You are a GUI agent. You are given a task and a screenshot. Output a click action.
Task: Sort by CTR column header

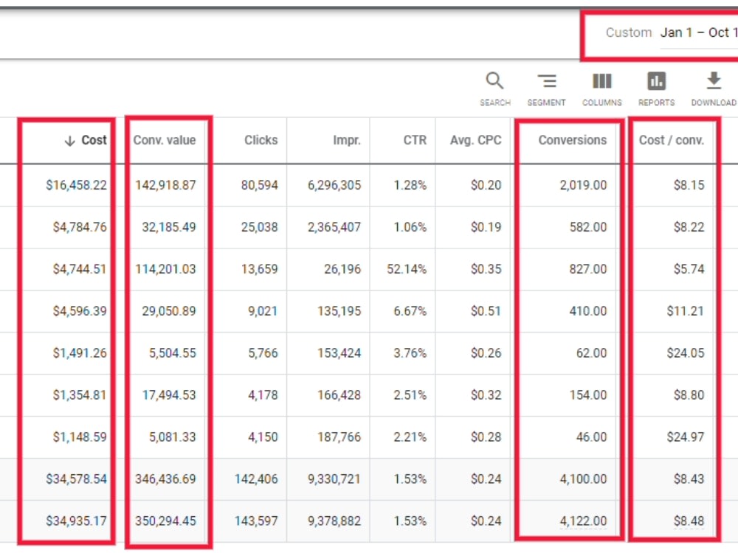point(415,140)
